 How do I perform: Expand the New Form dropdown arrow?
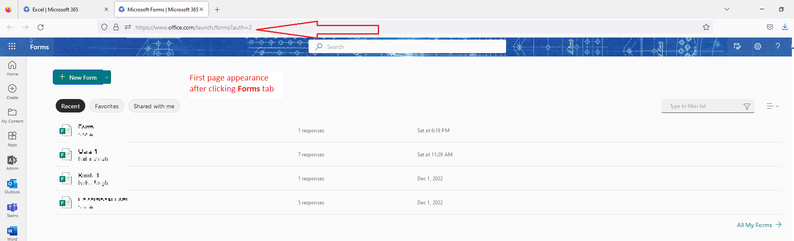[107, 78]
